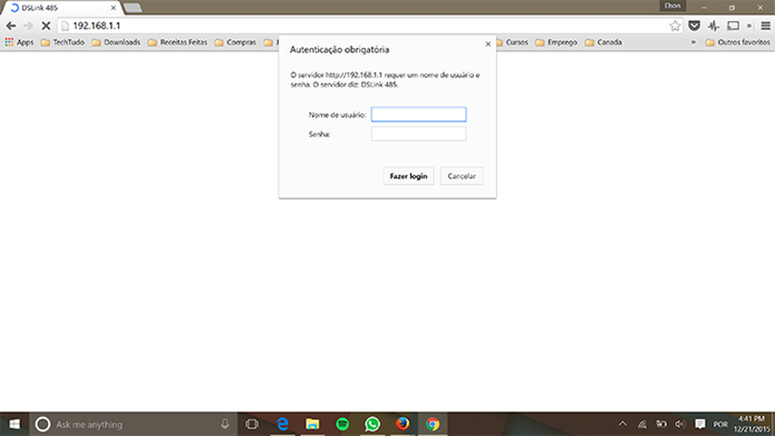Click the Elson profile button
775x436 pixels.
click(672, 6)
